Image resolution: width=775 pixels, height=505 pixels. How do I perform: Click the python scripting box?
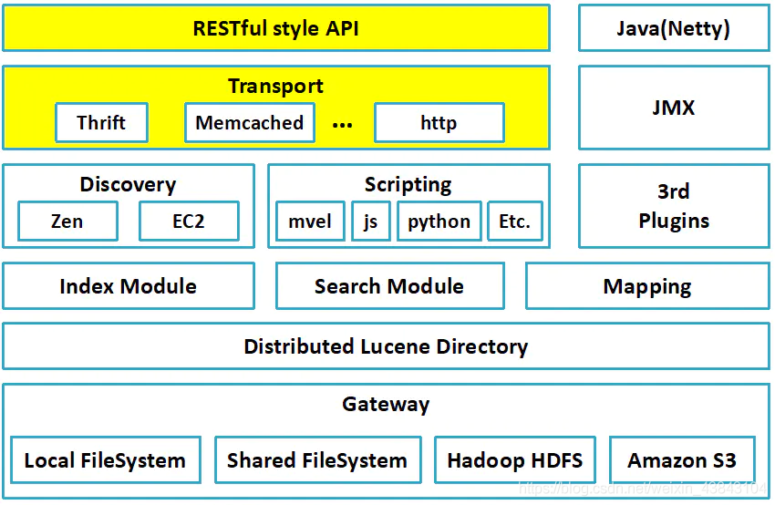point(439,221)
